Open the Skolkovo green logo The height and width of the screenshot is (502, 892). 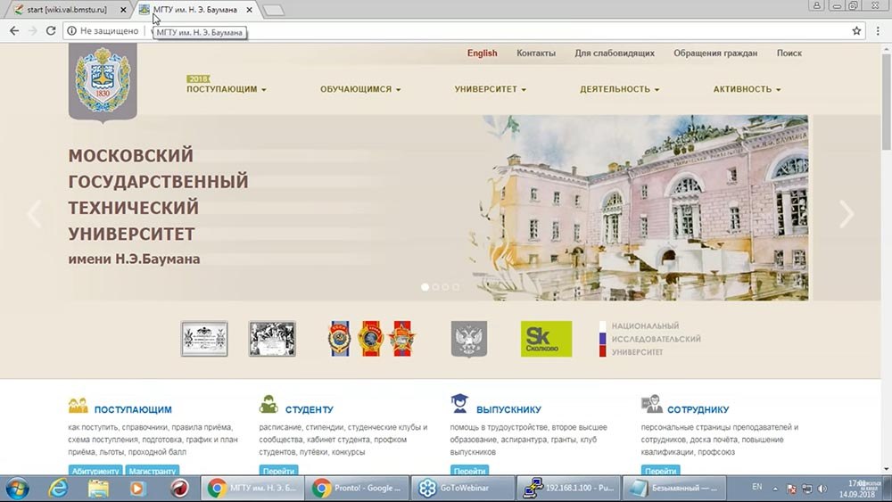point(546,339)
